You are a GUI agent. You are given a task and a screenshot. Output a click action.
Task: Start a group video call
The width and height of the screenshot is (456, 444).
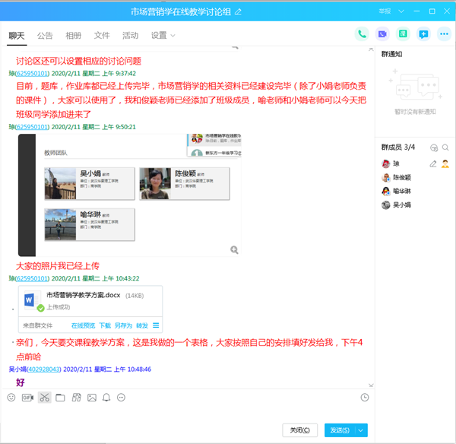(382, 34)
